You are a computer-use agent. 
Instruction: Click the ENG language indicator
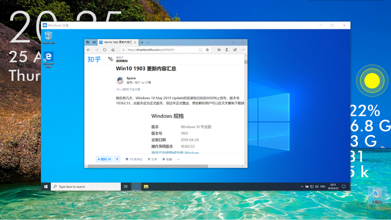(x=323, y=186)
